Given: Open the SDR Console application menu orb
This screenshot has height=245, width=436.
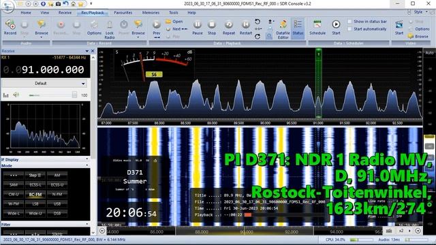Looking at the screenshot, I should coord(7,6).
